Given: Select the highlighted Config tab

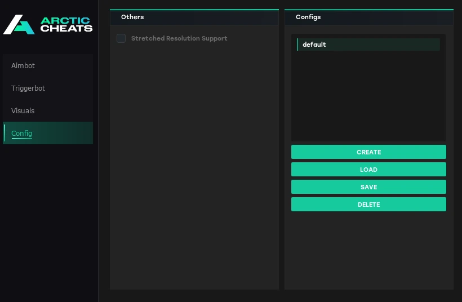Looking at the screenshot, I should click(x=22, y=134).
